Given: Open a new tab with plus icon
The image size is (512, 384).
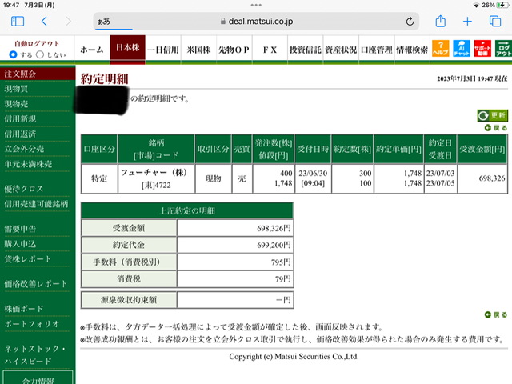Looking at the screenshot, I should pos(467,22).
